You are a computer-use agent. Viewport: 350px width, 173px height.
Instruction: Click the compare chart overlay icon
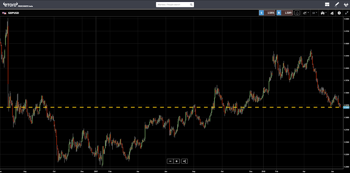(x=332, y=13)
